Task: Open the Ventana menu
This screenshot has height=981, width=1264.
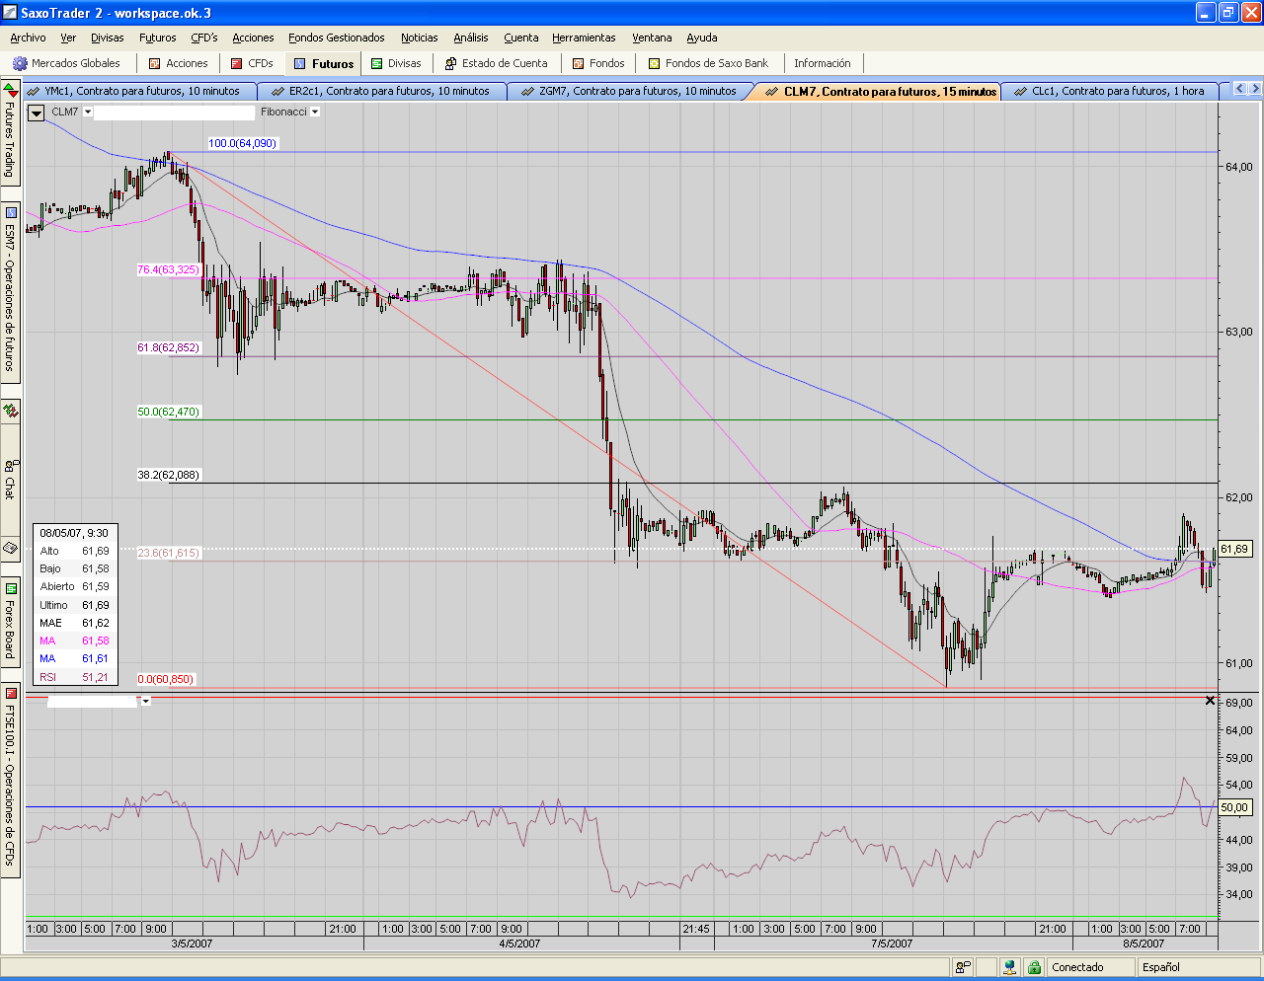Action: tap(652, 38)
